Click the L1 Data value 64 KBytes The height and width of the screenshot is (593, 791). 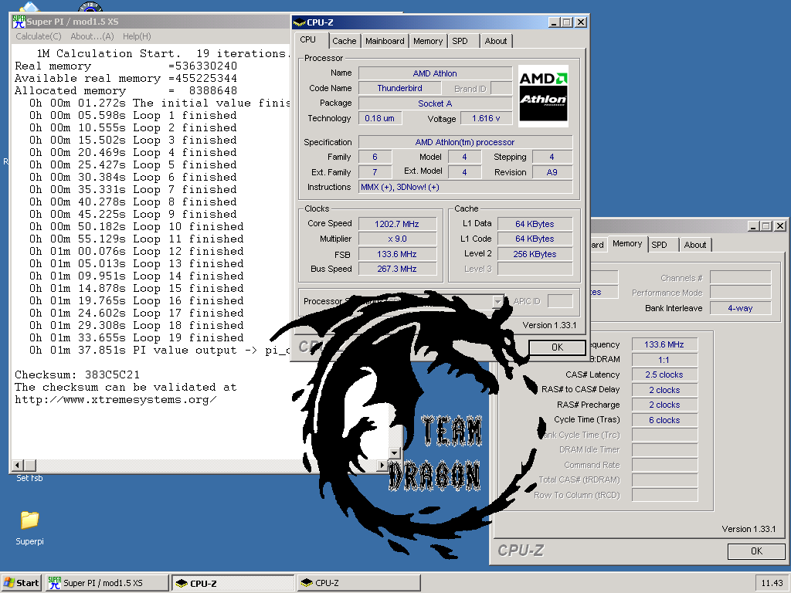point(535,224)
